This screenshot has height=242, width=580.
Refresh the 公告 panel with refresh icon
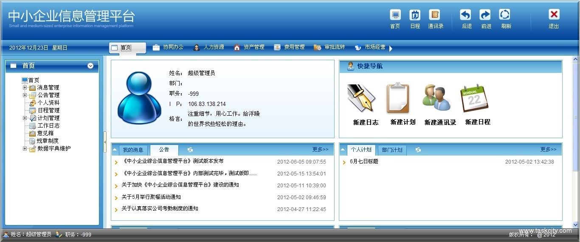(190, 150)
